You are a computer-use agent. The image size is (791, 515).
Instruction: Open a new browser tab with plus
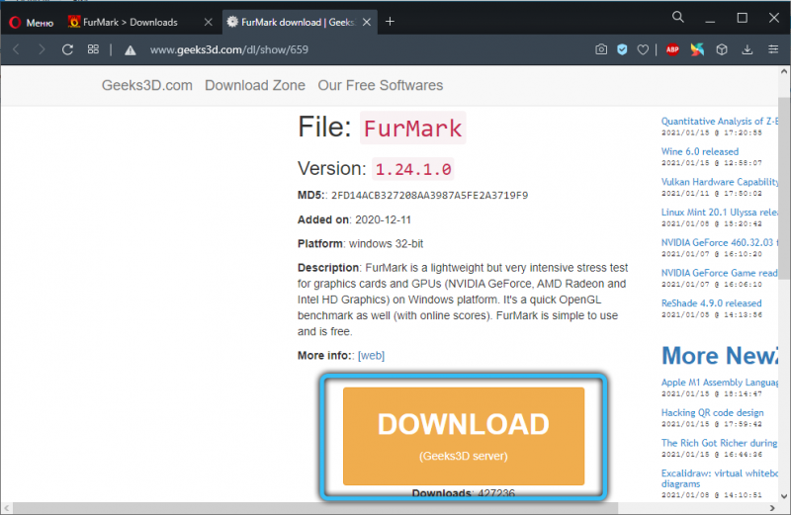point(390,22)
